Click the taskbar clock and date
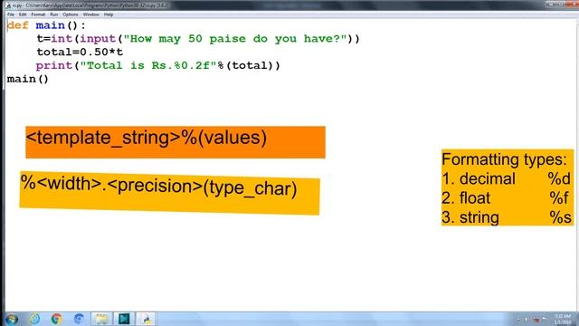This screenshot has width=579, height=326. coord(563,319)
